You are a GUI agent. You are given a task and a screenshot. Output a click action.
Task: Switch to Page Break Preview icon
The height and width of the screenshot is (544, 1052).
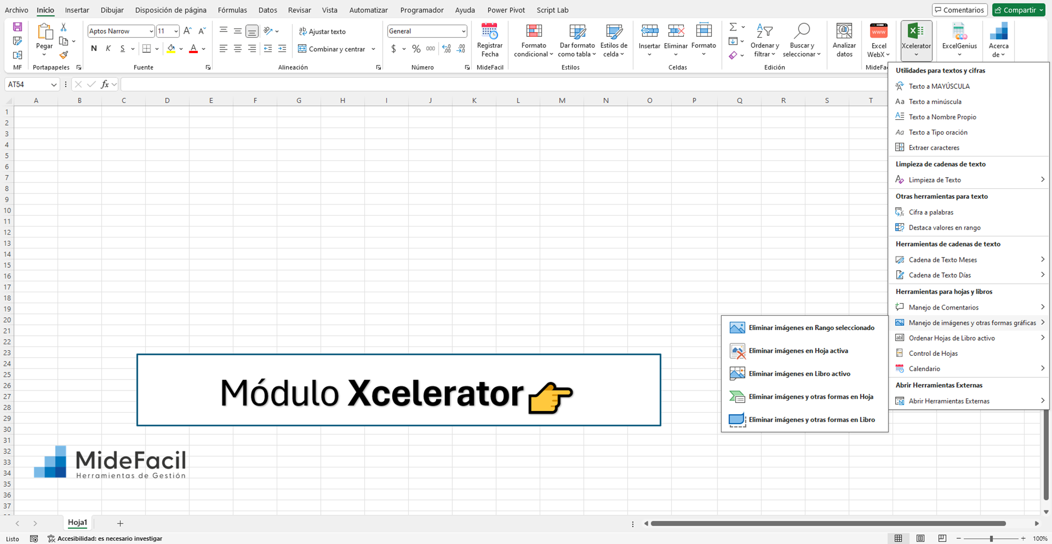click(x=942, y=538)
